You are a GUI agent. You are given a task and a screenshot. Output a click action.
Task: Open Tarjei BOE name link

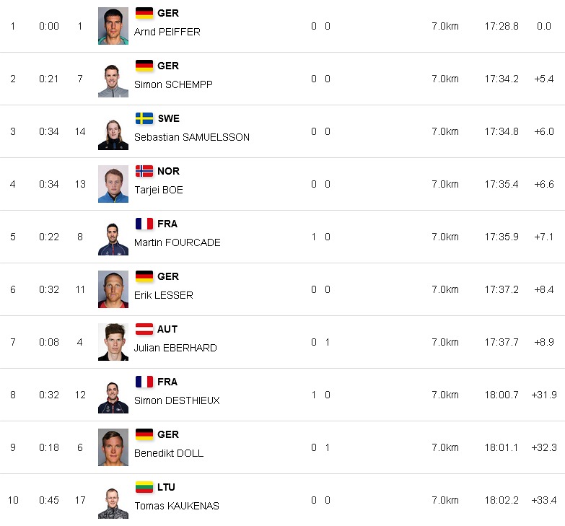coord(159,190)
